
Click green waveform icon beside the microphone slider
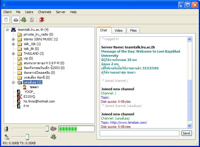[x=53, y=137]
